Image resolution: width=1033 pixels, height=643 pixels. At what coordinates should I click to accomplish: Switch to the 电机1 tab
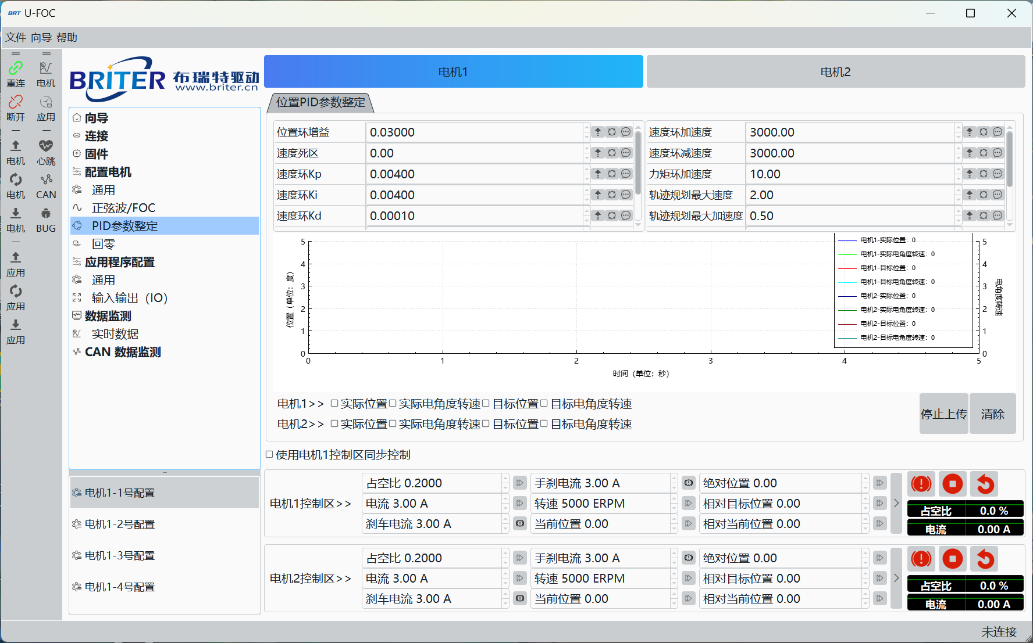coord(454,71)
